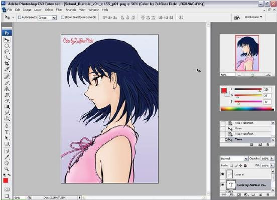Image resolution: width=277 pixels, height=200 pixels.
Task: Select the Eraser tool
Action: pos(7,101)
